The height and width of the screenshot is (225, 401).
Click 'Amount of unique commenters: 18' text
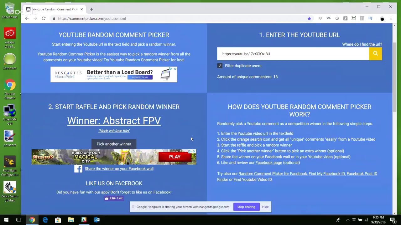[247, 77]
